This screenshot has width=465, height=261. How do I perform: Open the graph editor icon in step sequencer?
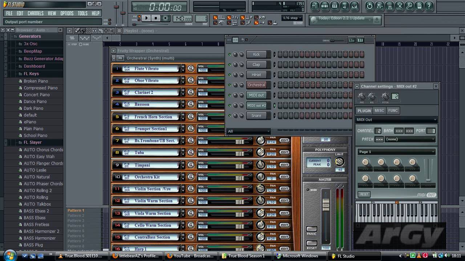click(351, 40)
